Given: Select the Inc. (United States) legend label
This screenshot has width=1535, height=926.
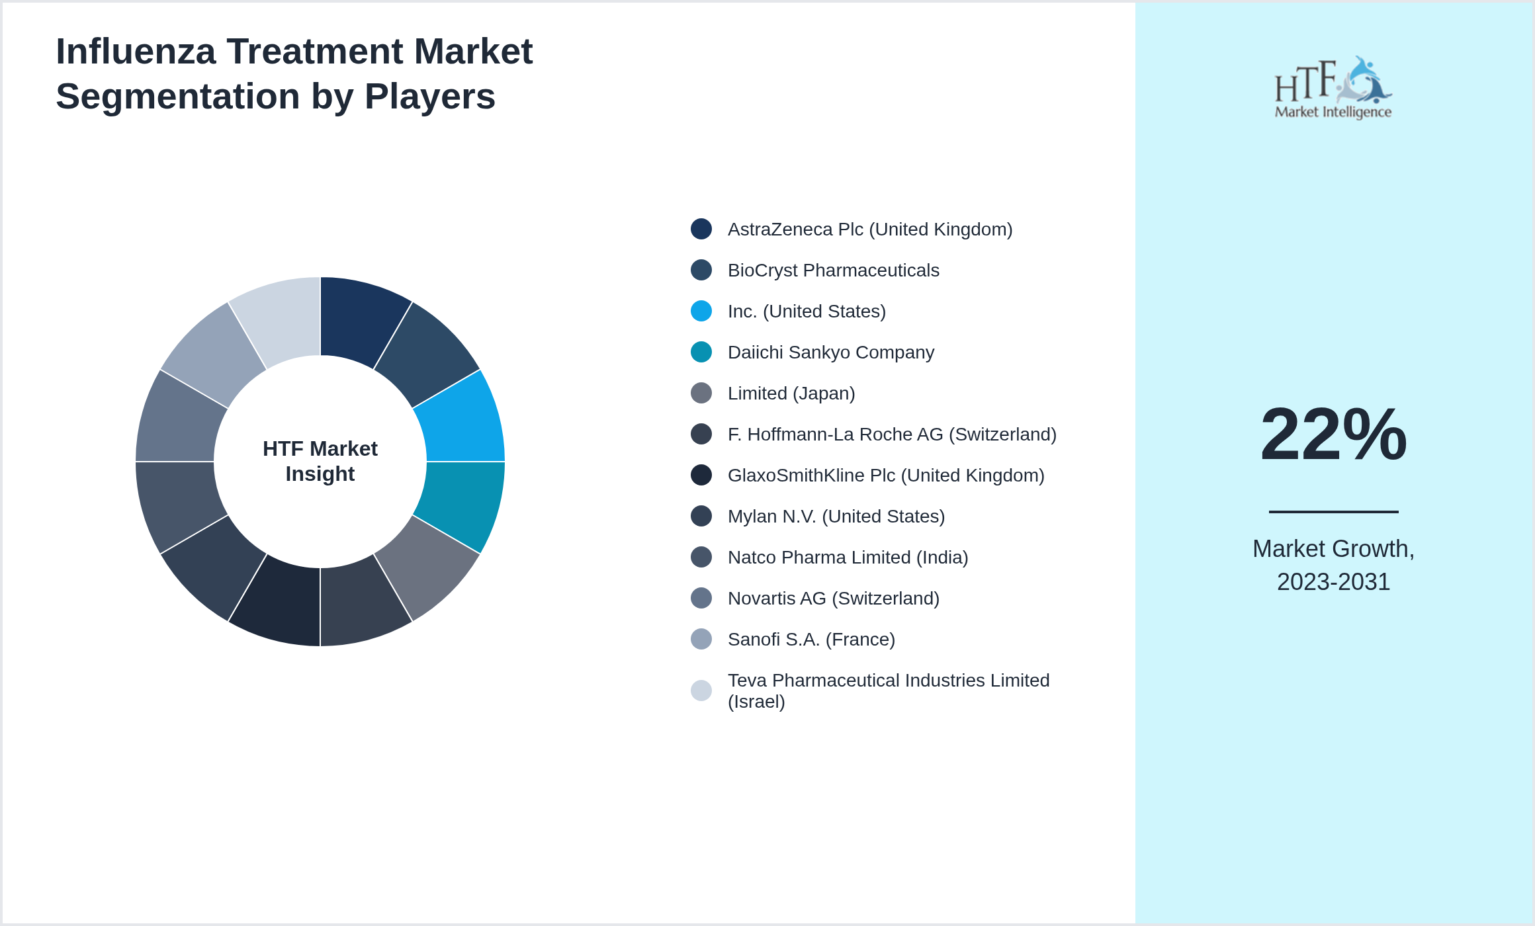Looking at the screenshot, I should click(x=807, y=312).
